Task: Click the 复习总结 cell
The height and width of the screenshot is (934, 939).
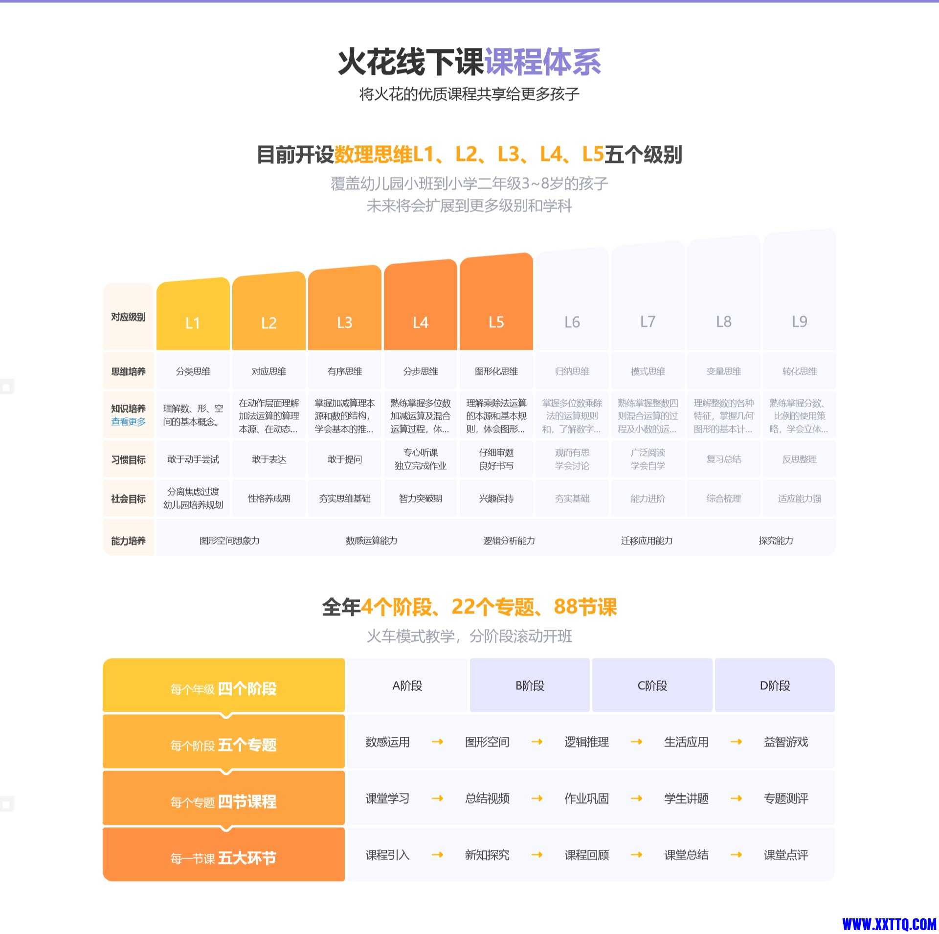Action: [724, 459]
